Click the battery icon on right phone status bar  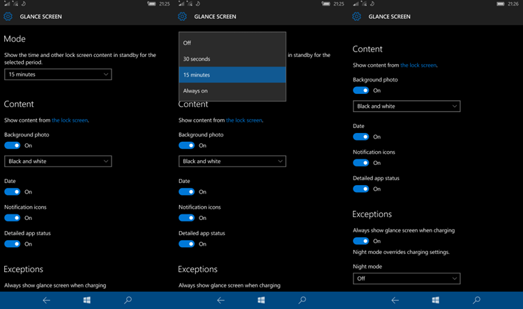(x=500, y=3)
